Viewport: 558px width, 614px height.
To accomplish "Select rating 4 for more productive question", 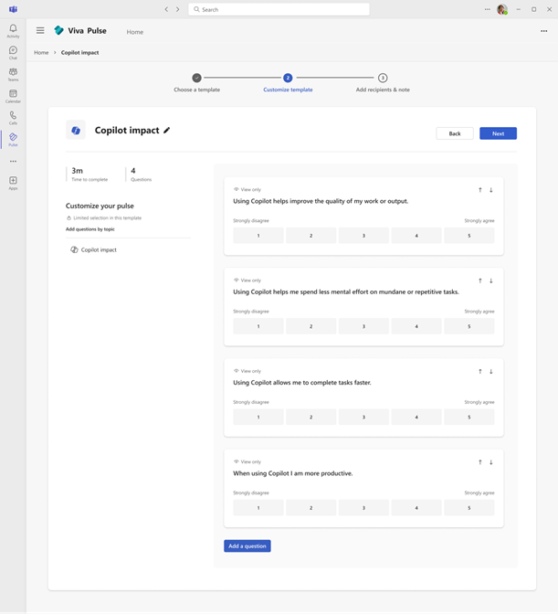I will coord(416,508).
